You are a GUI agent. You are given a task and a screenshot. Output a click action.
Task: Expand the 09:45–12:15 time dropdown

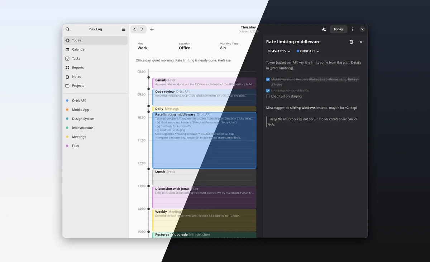(279, 51)
